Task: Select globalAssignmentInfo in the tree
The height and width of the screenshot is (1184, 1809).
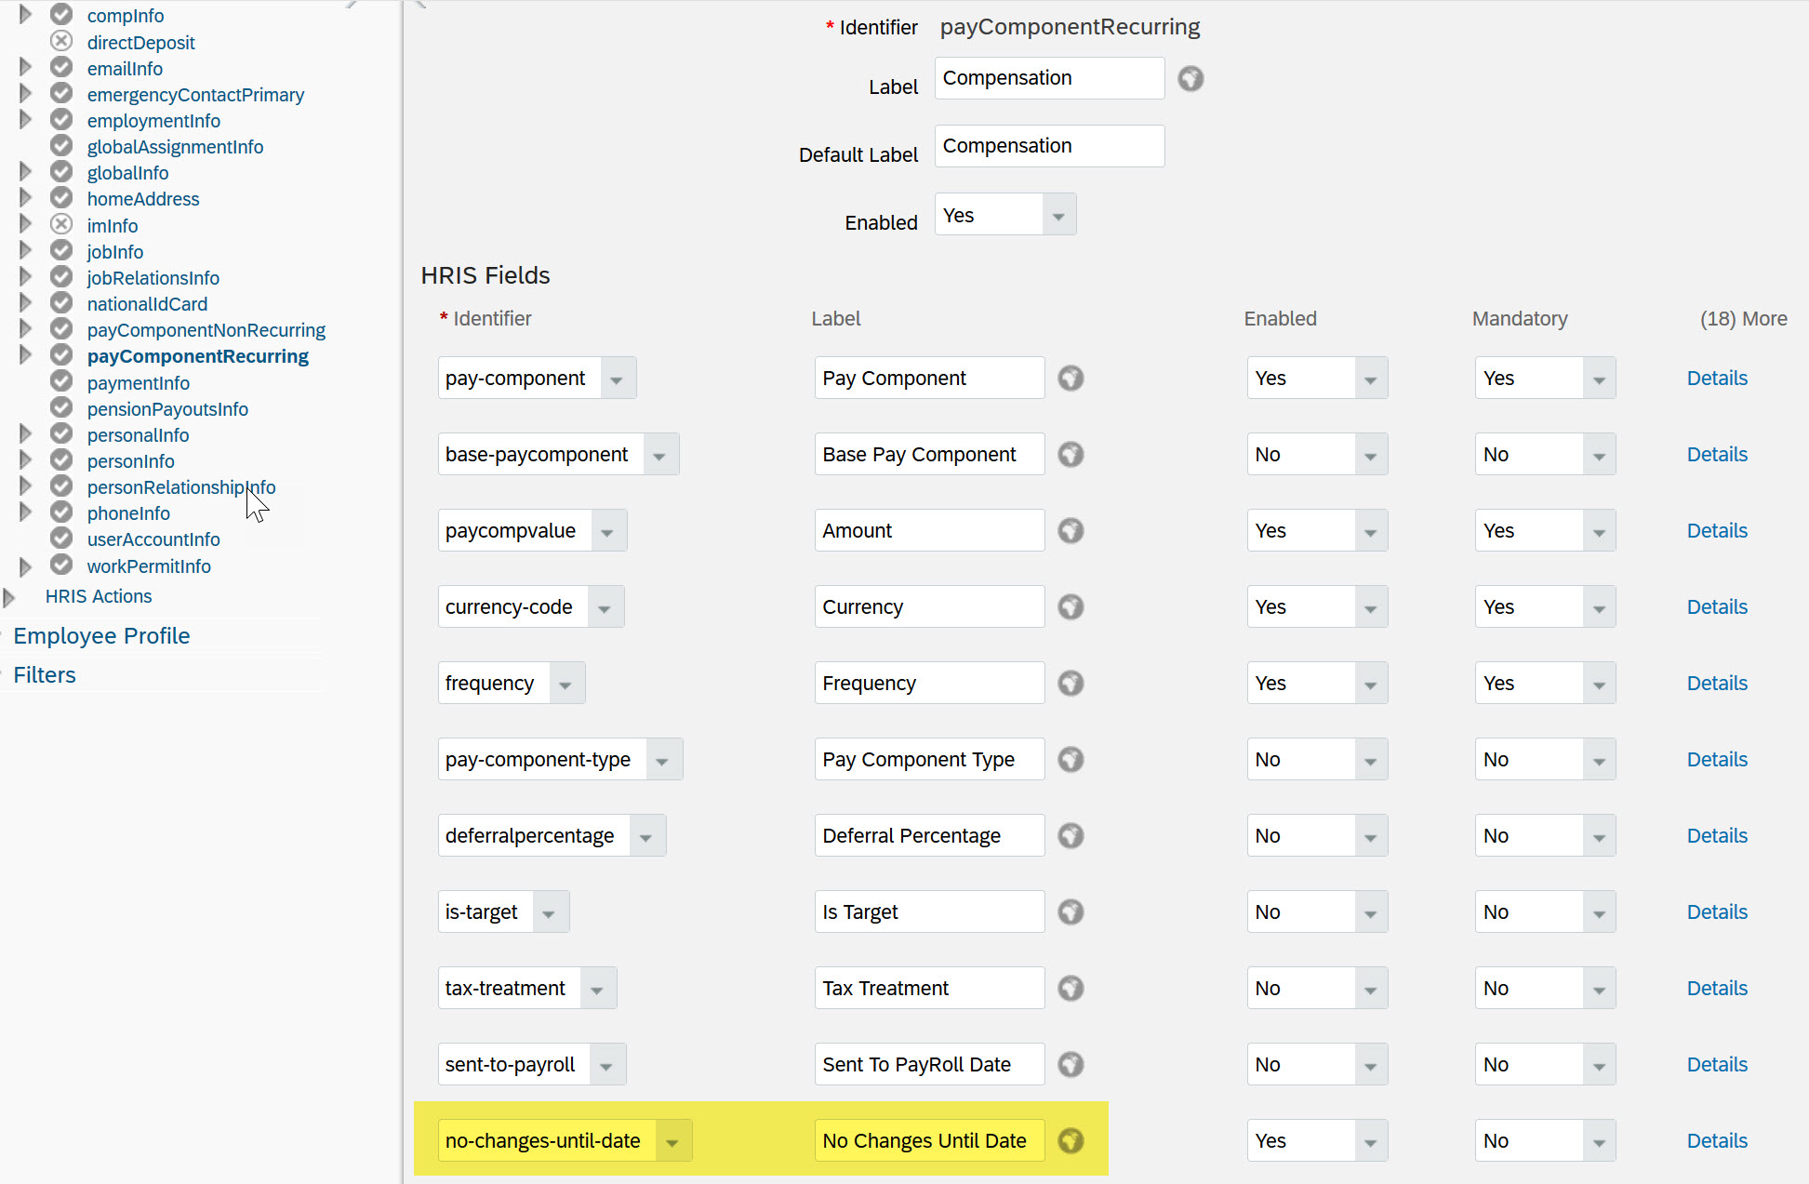Action: [175, 147]
